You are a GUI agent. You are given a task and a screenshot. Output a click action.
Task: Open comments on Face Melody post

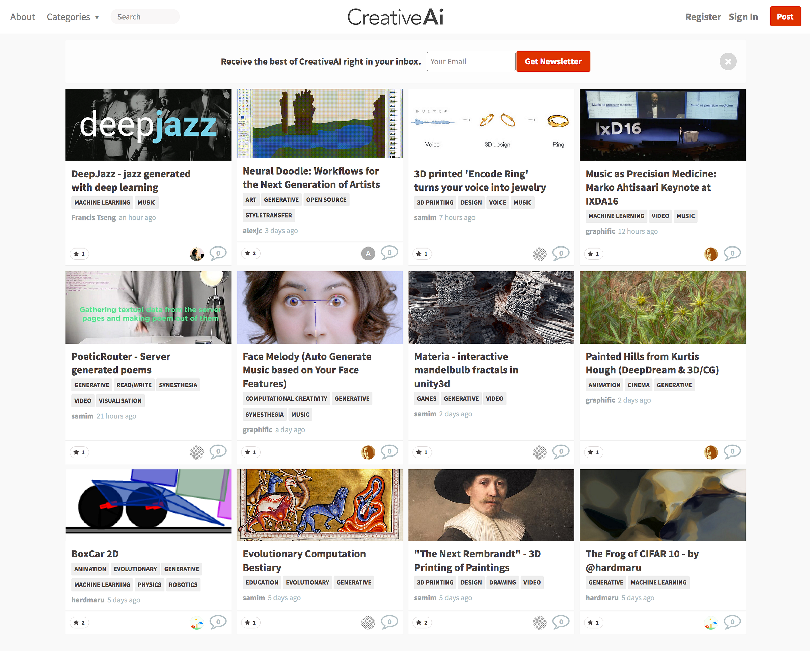coord(389,451)
